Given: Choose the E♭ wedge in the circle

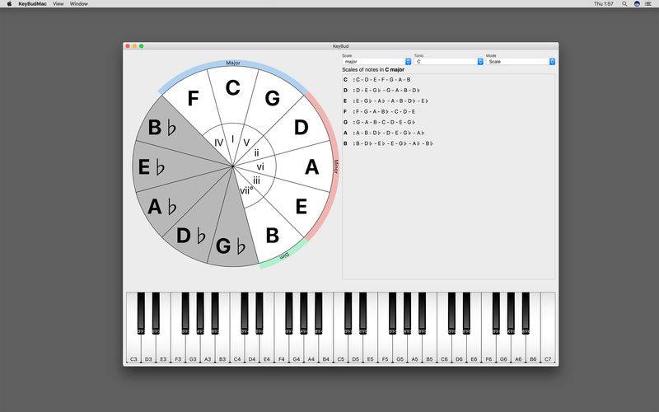Looking at the screenshot, I should 150,167.
